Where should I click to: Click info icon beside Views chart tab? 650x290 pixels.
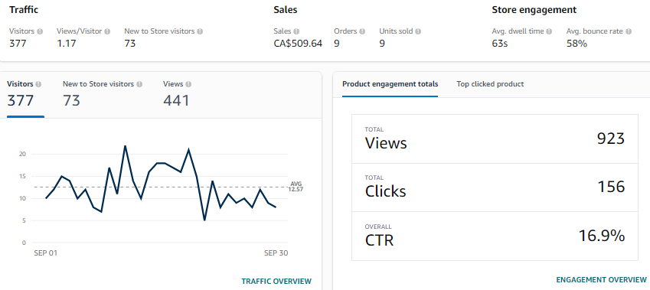(x=188, y=84)
